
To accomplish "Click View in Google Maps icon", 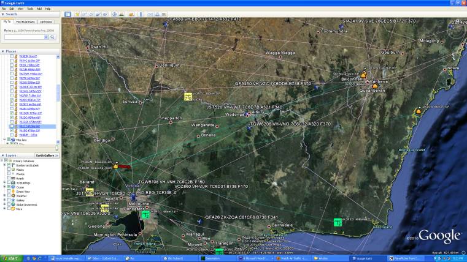I will (x=164, y=14).
